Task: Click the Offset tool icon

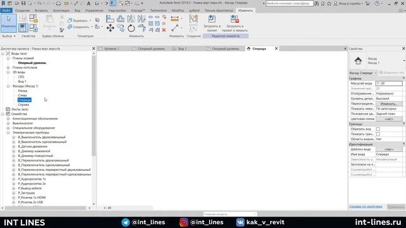Action: pos(121,19)
